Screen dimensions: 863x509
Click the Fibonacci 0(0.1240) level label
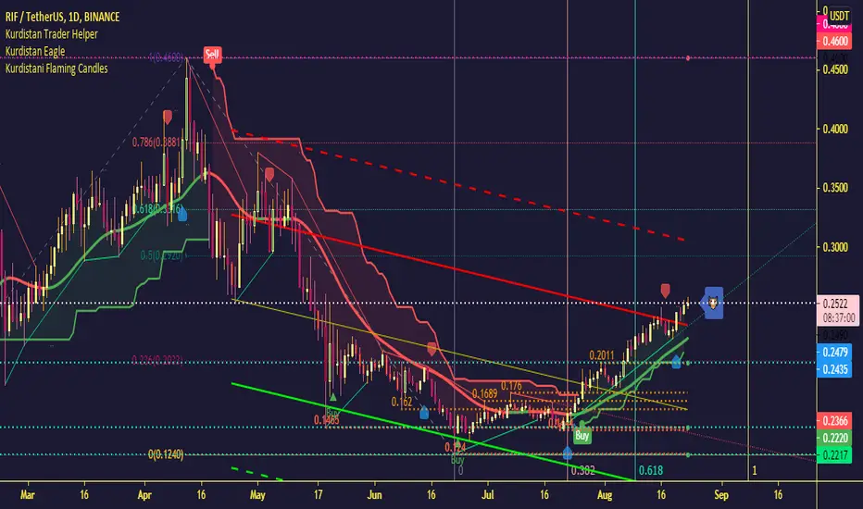166,454
